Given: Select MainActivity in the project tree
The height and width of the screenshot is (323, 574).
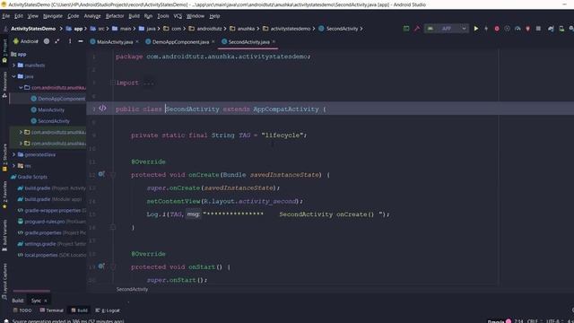Looking at the screenshot, I should point(51,109).
